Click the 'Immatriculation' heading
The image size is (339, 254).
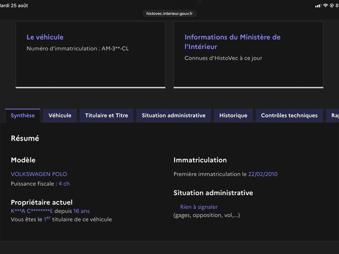click(x=200, y=160)
